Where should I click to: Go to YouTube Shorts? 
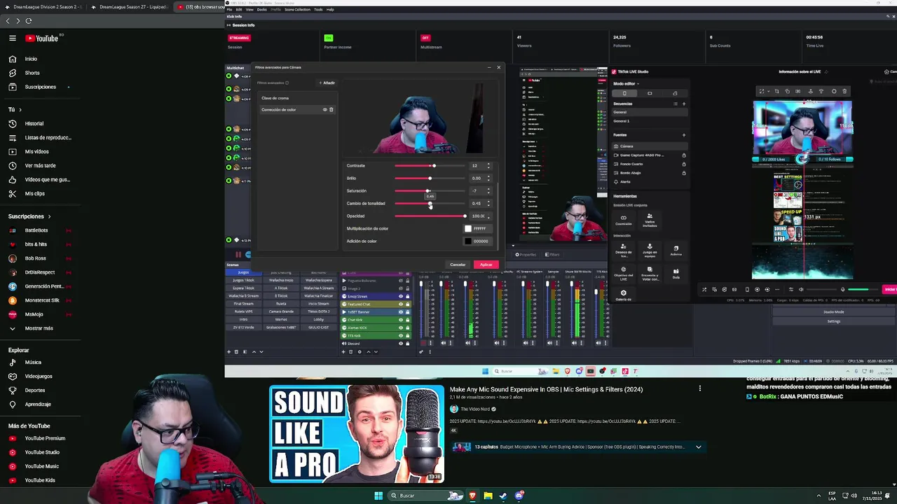point(32,73)
